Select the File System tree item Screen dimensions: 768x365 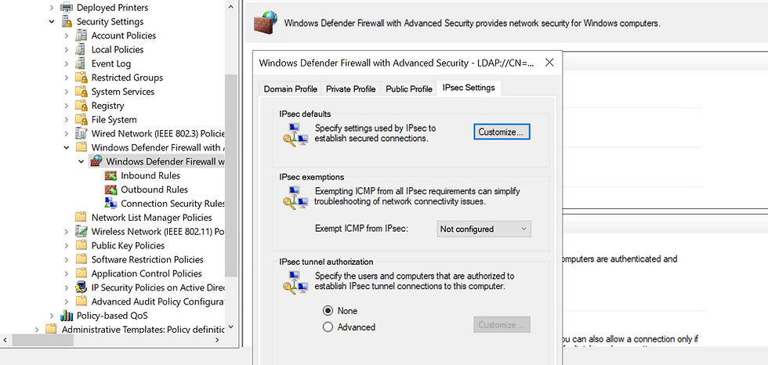pyautogui.click(x=114, y=119)
